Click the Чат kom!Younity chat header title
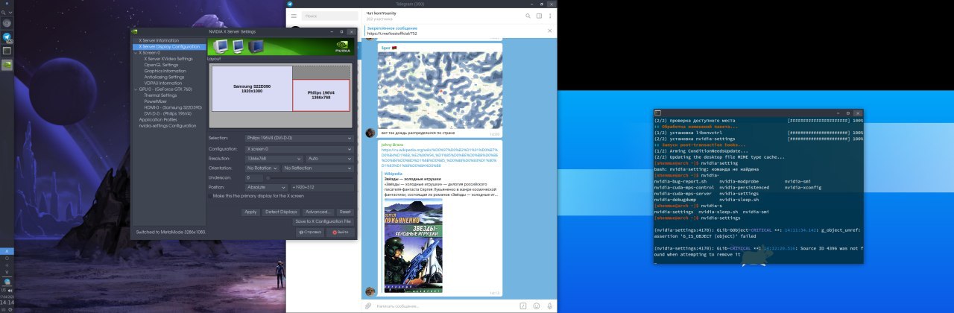954x313 pixels. tap(382, 13)
